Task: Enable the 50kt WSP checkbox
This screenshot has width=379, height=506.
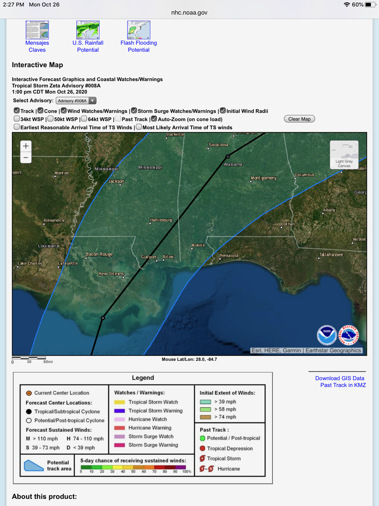Action: point(50,119)
